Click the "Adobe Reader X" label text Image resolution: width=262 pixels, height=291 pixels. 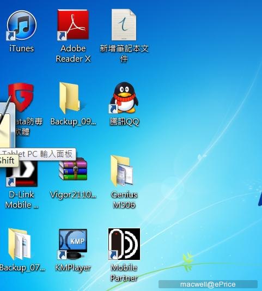point(73,53)
